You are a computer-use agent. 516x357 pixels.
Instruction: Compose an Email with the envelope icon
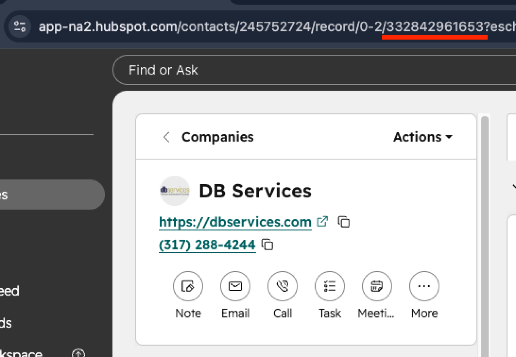235,286
